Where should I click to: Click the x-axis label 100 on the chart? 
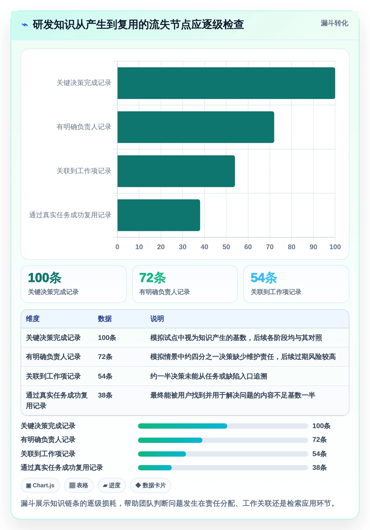[x=335, y=247]
